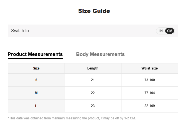Open the Product Measurements tab
The image size is (184, 126).
(x=35, y=54)
